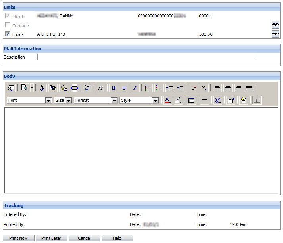Open the Size dropdown
This screenshot has width=283, height=243.
tap(63, 100)
